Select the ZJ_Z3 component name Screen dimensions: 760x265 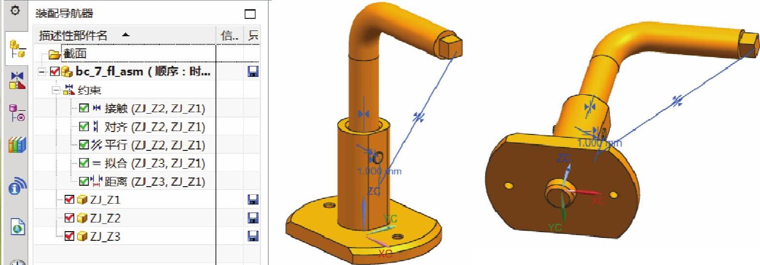pos(105,236)
